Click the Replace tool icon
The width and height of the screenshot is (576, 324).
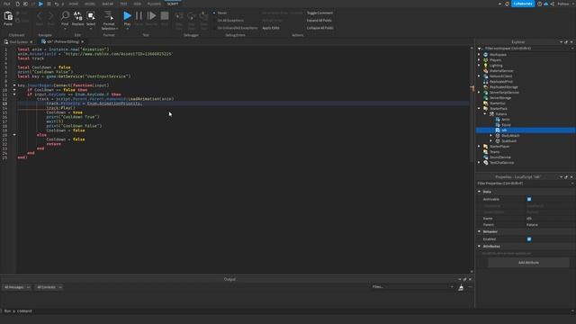tap(78, 15)
